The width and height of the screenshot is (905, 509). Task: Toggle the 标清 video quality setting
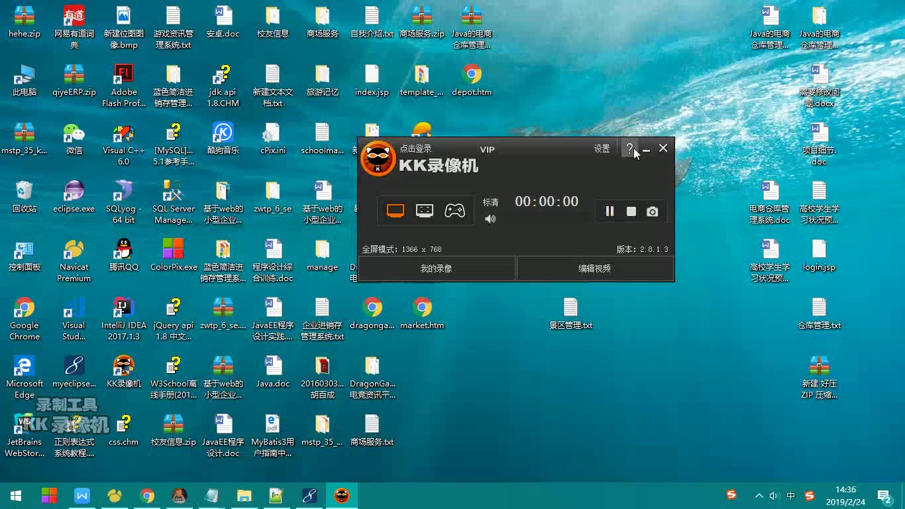point(490,201)
